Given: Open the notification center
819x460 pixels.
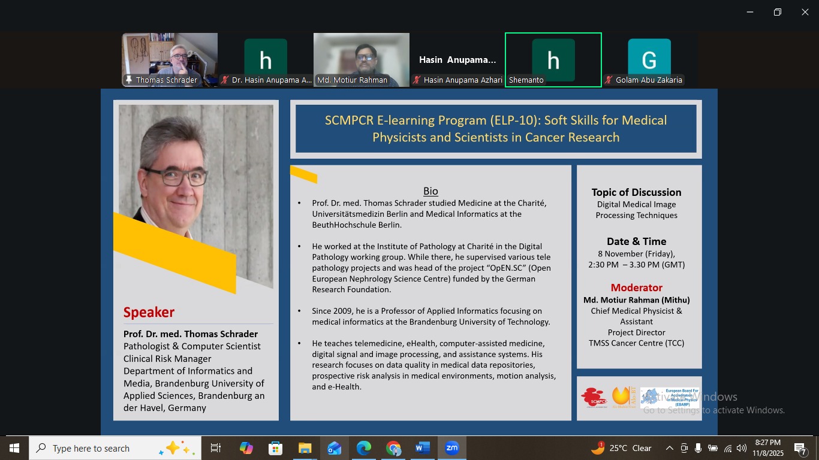Looking at the screenshot, I should [x=801, y=448].
